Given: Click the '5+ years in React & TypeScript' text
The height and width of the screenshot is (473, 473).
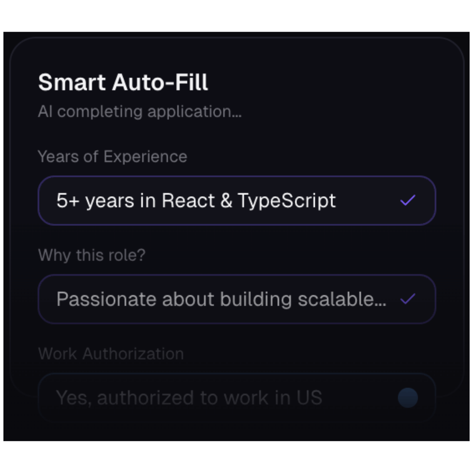Looking at the screenshot, I should click(196, 201).
